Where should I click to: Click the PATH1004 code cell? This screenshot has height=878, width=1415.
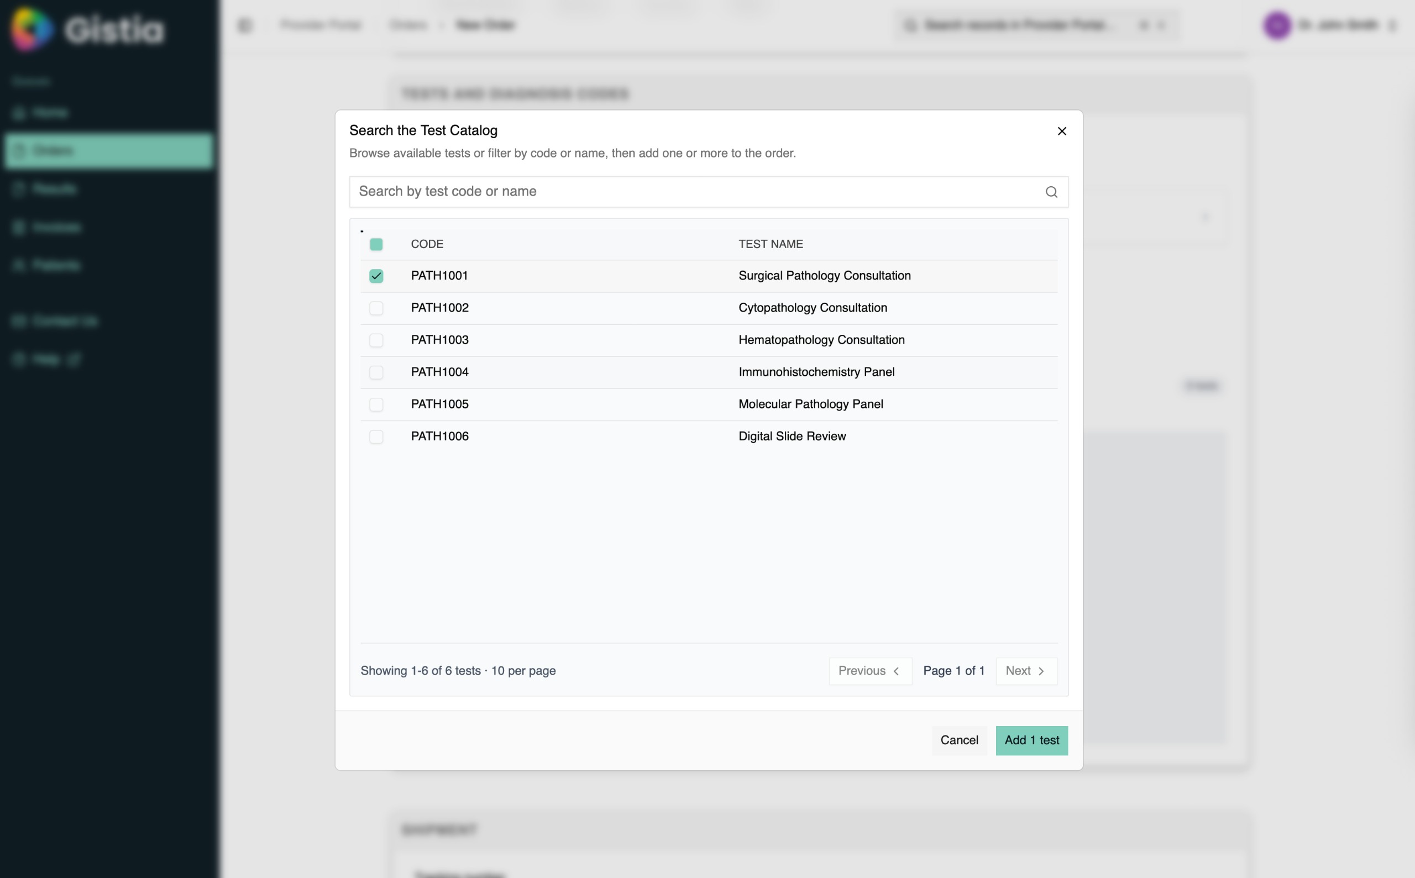pos(440,372)
